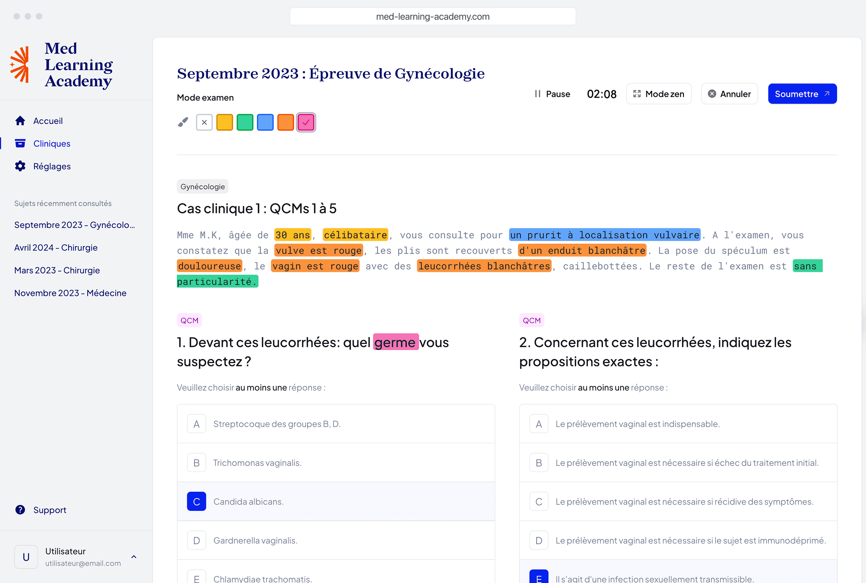Open the Gynécologie tag
866x583 pixels.
tap(202, 186)
